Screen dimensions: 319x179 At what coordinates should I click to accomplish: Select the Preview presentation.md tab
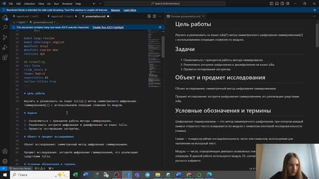pos(185,16)
